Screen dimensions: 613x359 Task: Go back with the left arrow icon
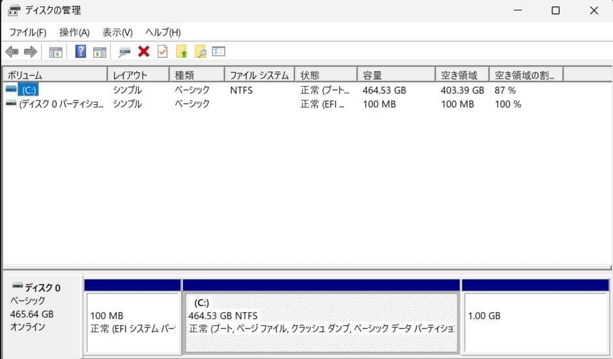pyautogui.click(x=12, y=51)
